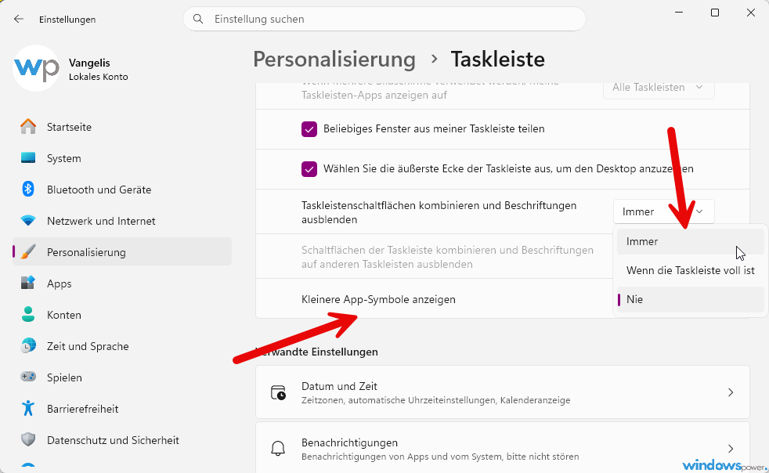Viewport: 769px width, 473px height.
Task: Open Datenschutz und Sicherheit label
Action: [x=113, y=440]
